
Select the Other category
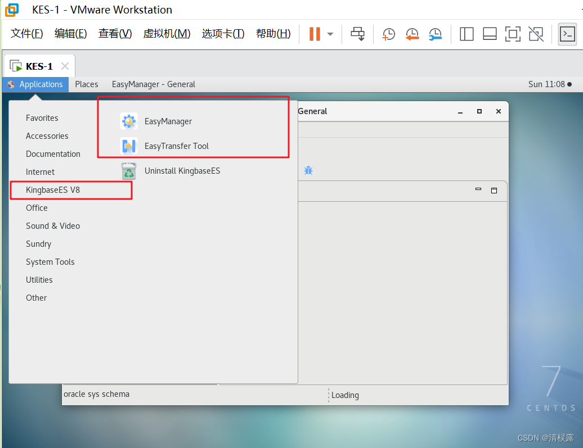coord(37,298)
